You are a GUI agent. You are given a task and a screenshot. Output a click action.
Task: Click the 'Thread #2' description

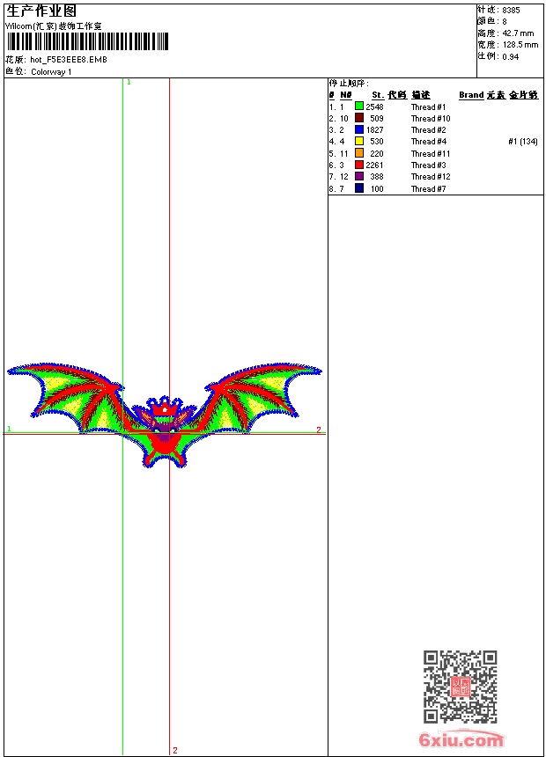[429, 130]
